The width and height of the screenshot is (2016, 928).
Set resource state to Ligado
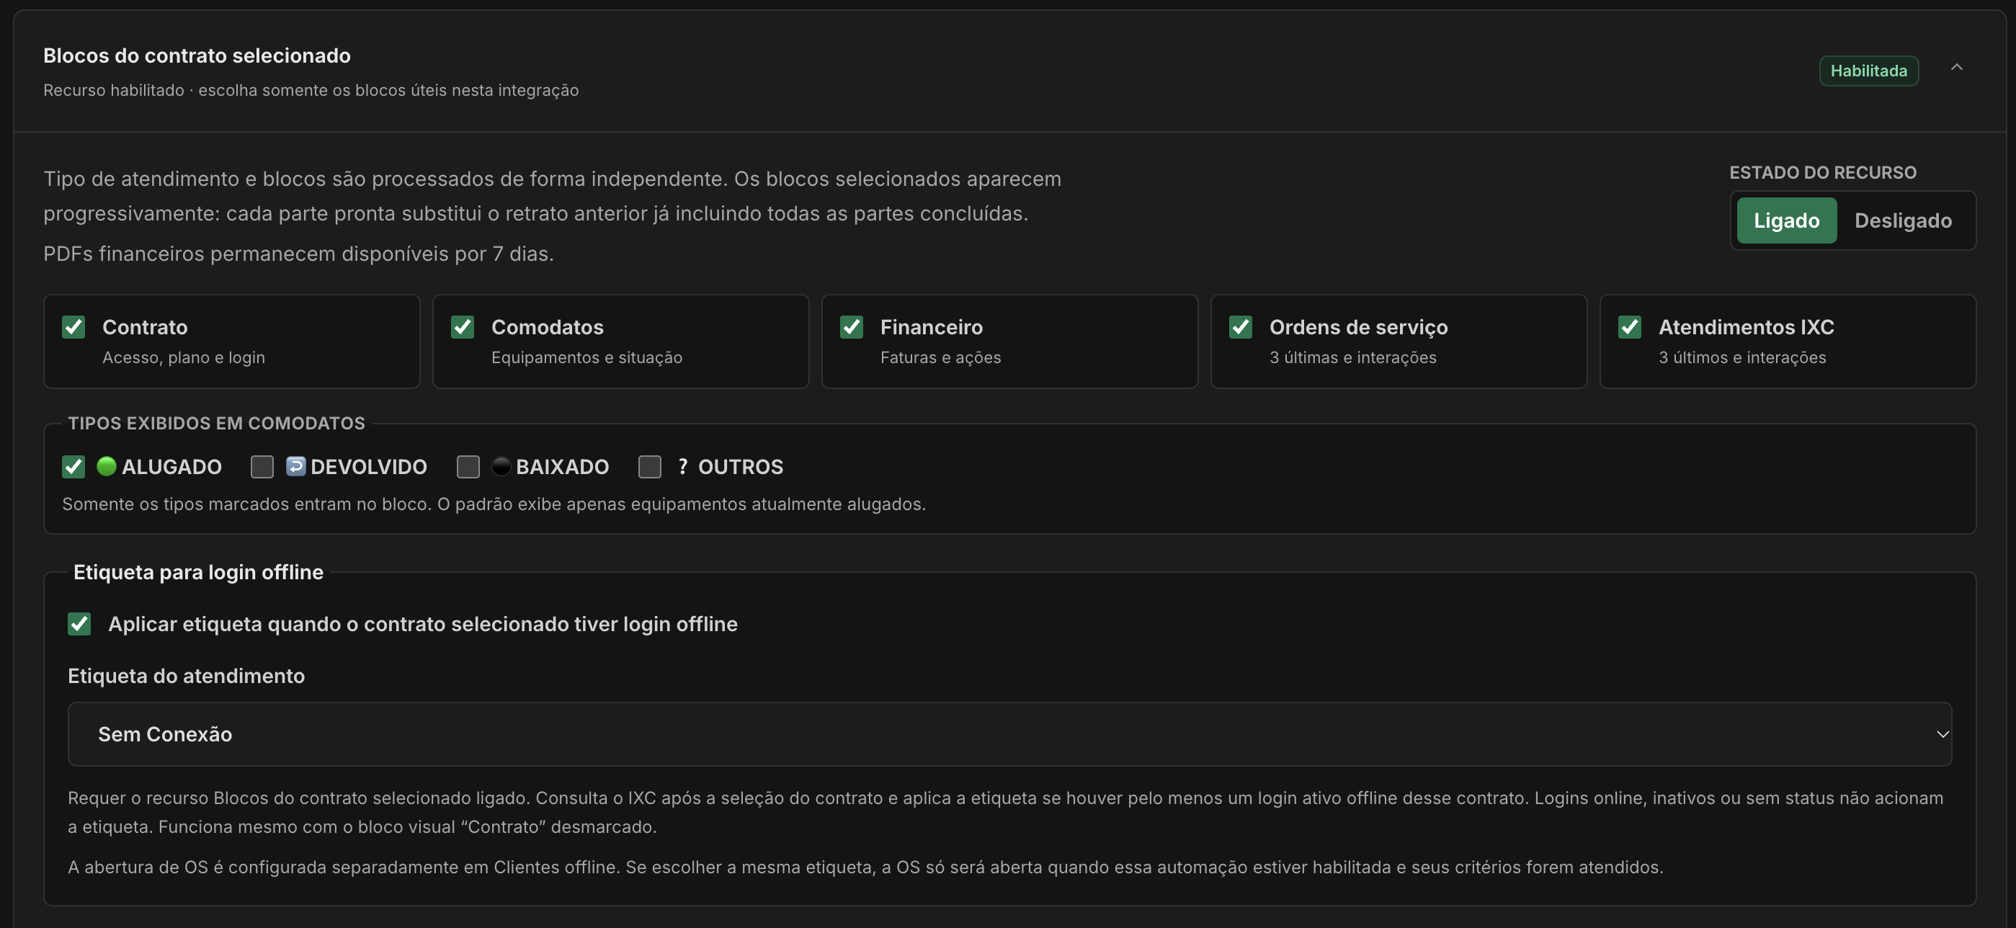pyautogui.click(x=1786, y=220)
